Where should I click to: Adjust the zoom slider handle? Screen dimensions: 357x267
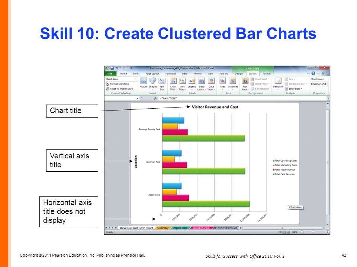(x=313, y=232)
